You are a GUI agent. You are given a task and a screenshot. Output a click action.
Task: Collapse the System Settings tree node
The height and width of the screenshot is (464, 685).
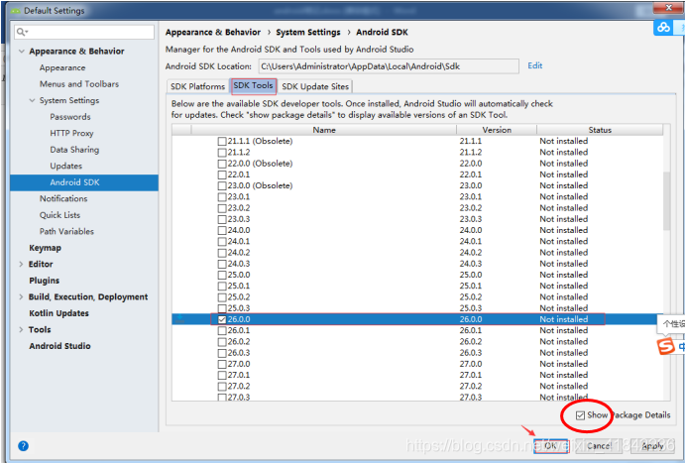click(32, 100)
